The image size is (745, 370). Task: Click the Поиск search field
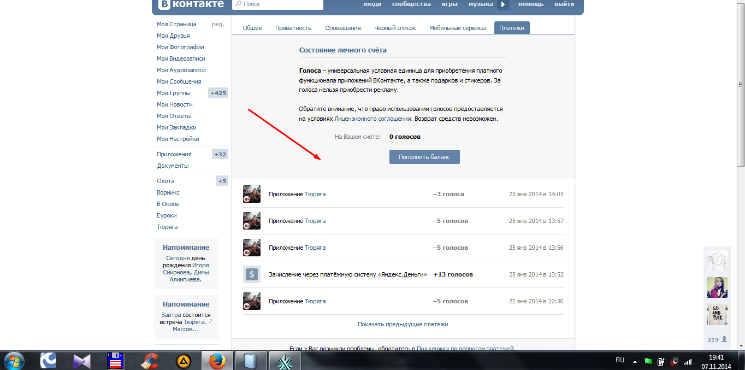pos(277,4)
